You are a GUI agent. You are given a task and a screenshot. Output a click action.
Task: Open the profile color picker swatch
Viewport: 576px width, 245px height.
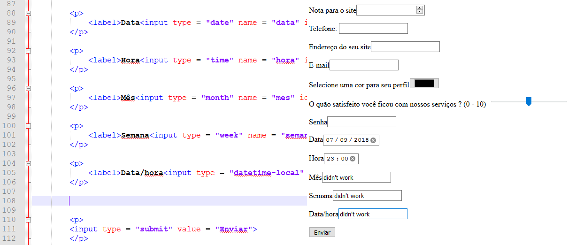424,84
